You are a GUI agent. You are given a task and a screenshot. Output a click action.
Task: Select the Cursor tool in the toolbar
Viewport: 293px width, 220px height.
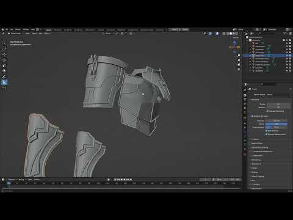tap(4, 49)
